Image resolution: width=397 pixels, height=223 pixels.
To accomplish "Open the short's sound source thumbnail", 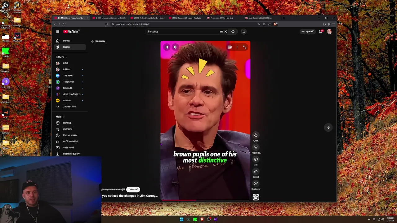I will tap(256, 197).
